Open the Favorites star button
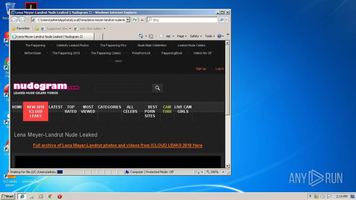This screenshot has height=200, width=356. [20, 28]
